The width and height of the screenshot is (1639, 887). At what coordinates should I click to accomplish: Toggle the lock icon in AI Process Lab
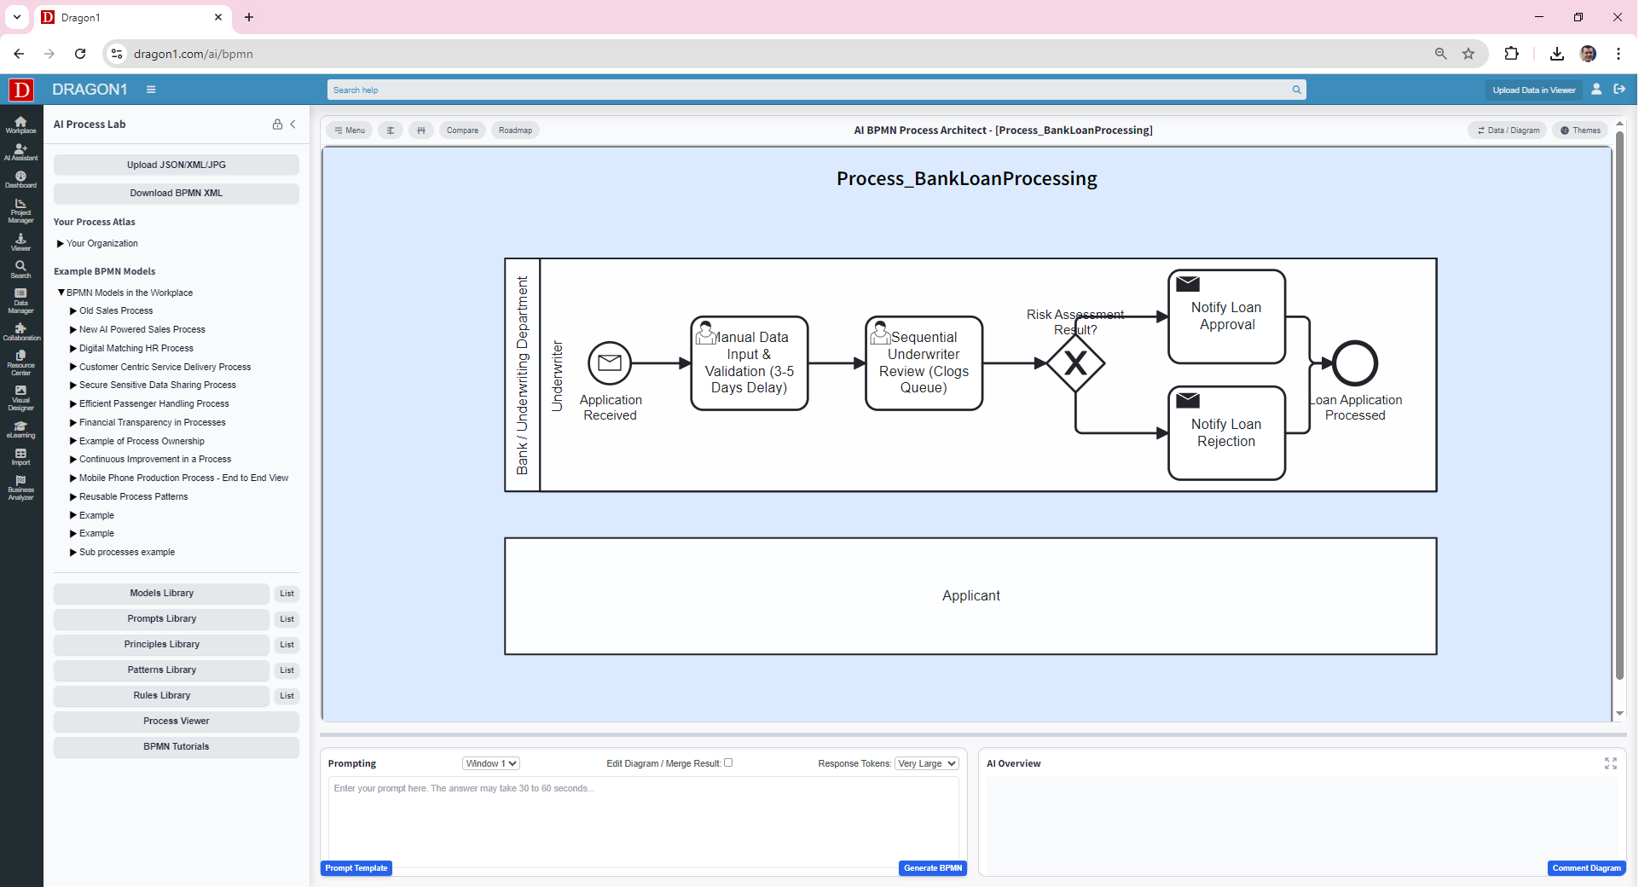click(277, 124)
